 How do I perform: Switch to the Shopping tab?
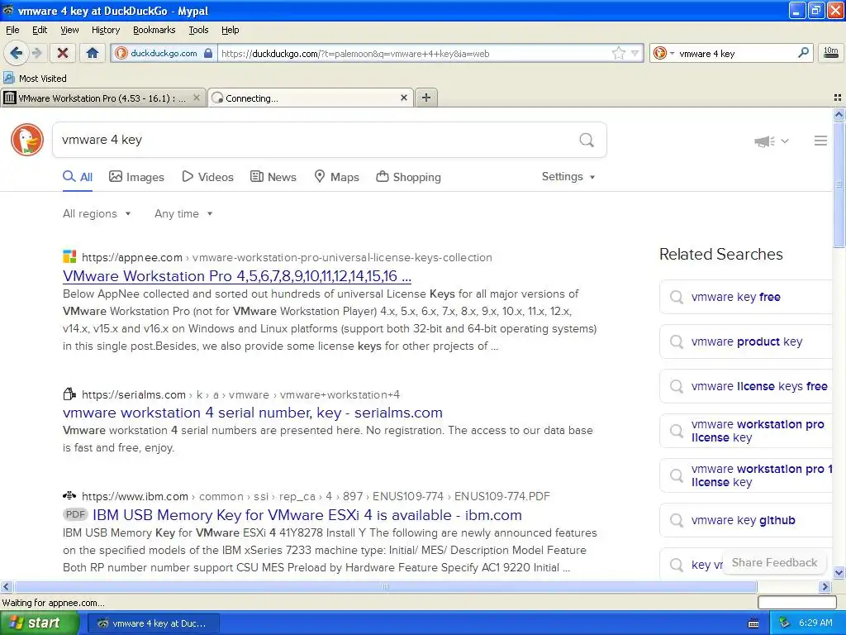408,177
